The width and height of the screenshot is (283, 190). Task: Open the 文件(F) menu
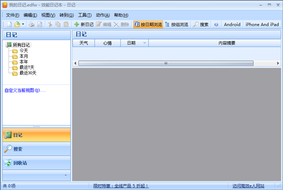pos(13,15)
